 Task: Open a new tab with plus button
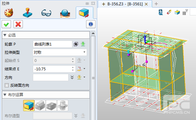(x=156, y=4)
